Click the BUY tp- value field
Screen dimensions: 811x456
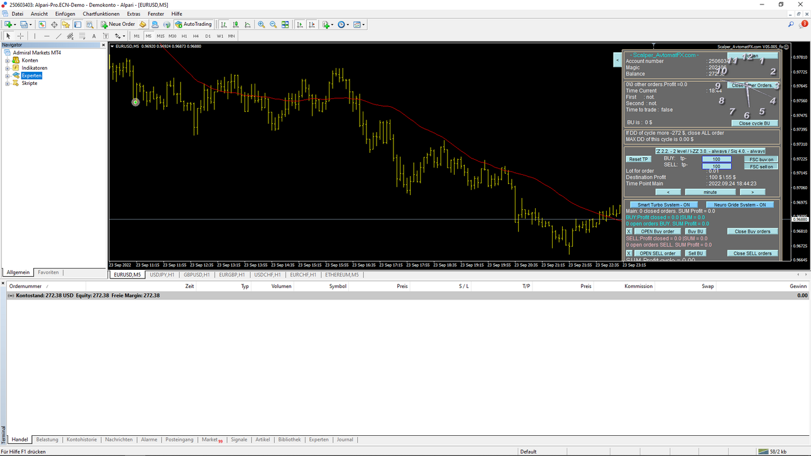[717, 159]
